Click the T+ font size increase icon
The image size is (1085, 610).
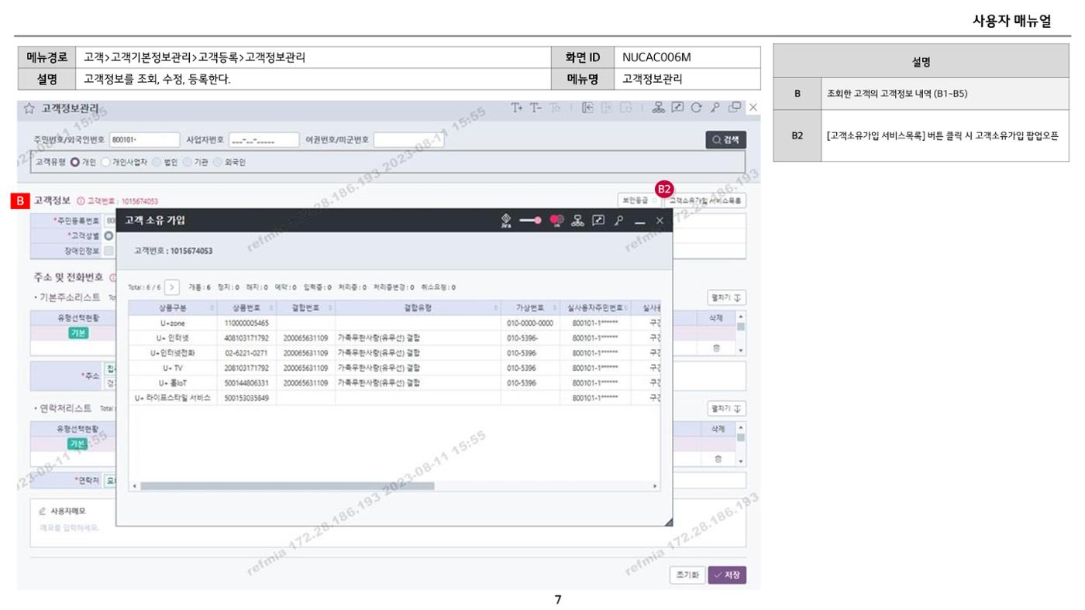point(517,108)
